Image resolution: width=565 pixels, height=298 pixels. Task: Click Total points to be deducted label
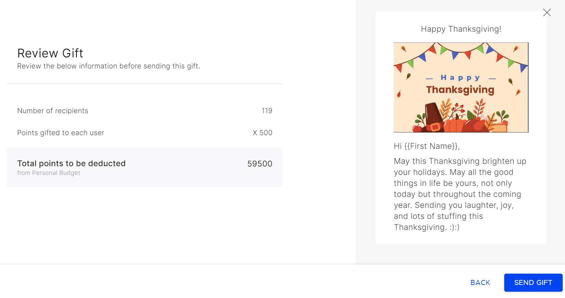click(x=71, y=164)
